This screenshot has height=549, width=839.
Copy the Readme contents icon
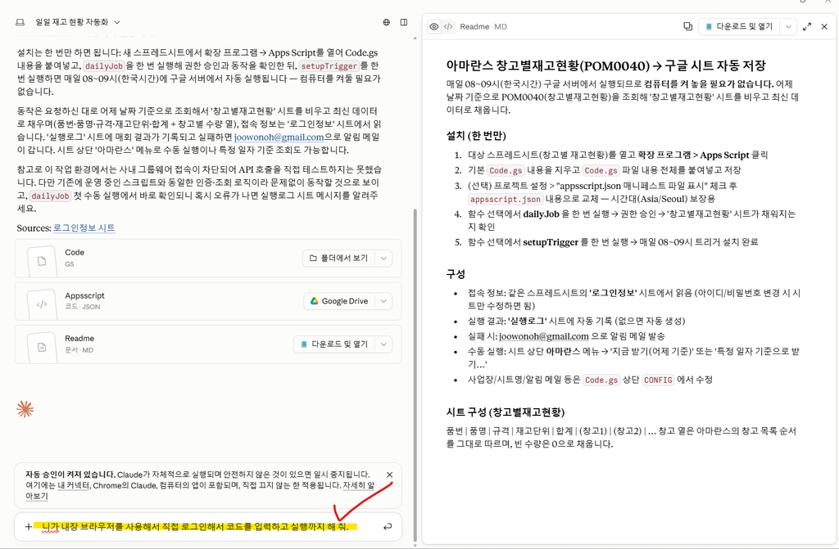coord(687,26)
